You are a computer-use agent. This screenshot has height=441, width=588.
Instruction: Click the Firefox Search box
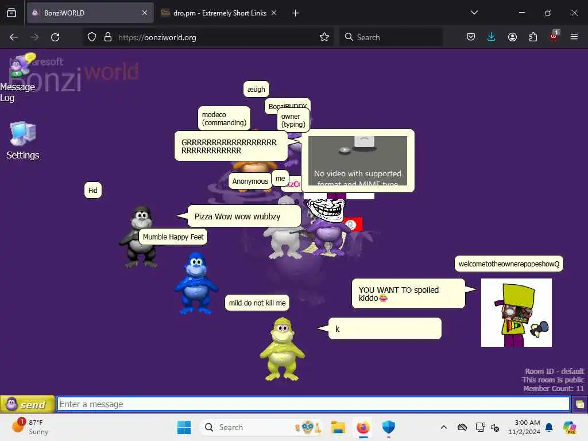click(x=391, y=37)
